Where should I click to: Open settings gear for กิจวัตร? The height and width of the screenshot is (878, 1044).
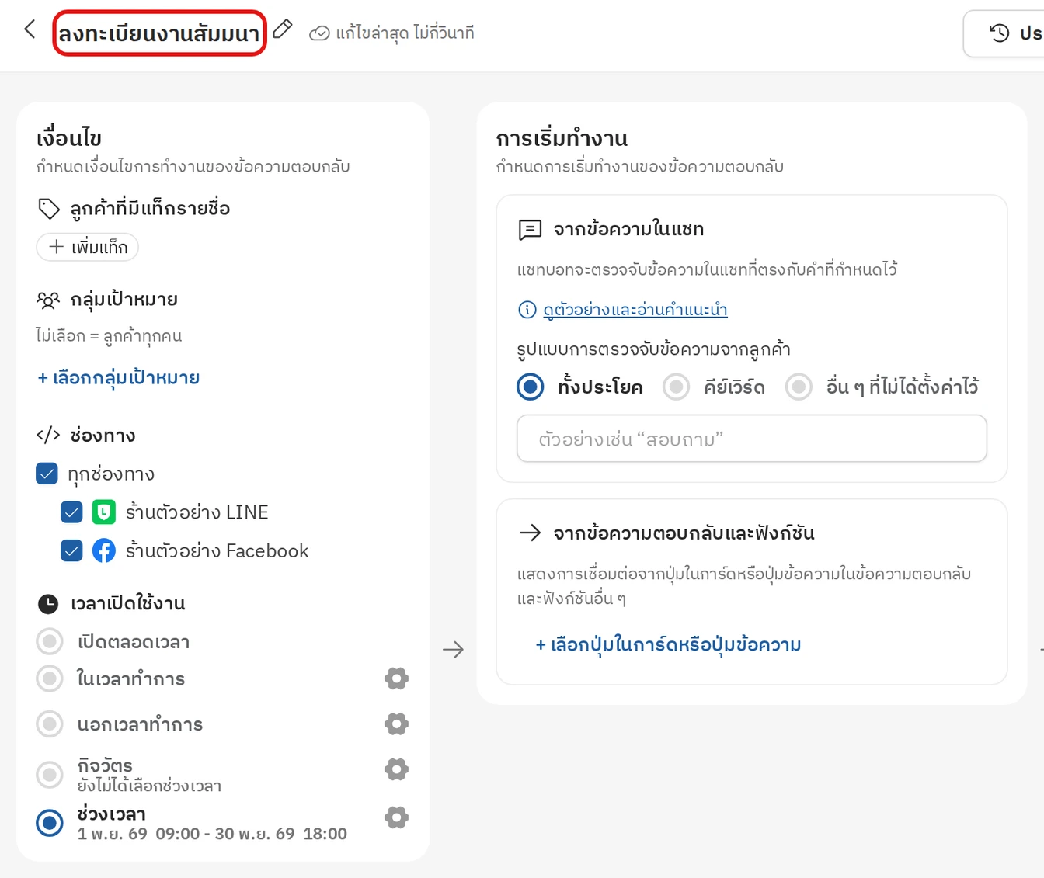coord(396,769)
